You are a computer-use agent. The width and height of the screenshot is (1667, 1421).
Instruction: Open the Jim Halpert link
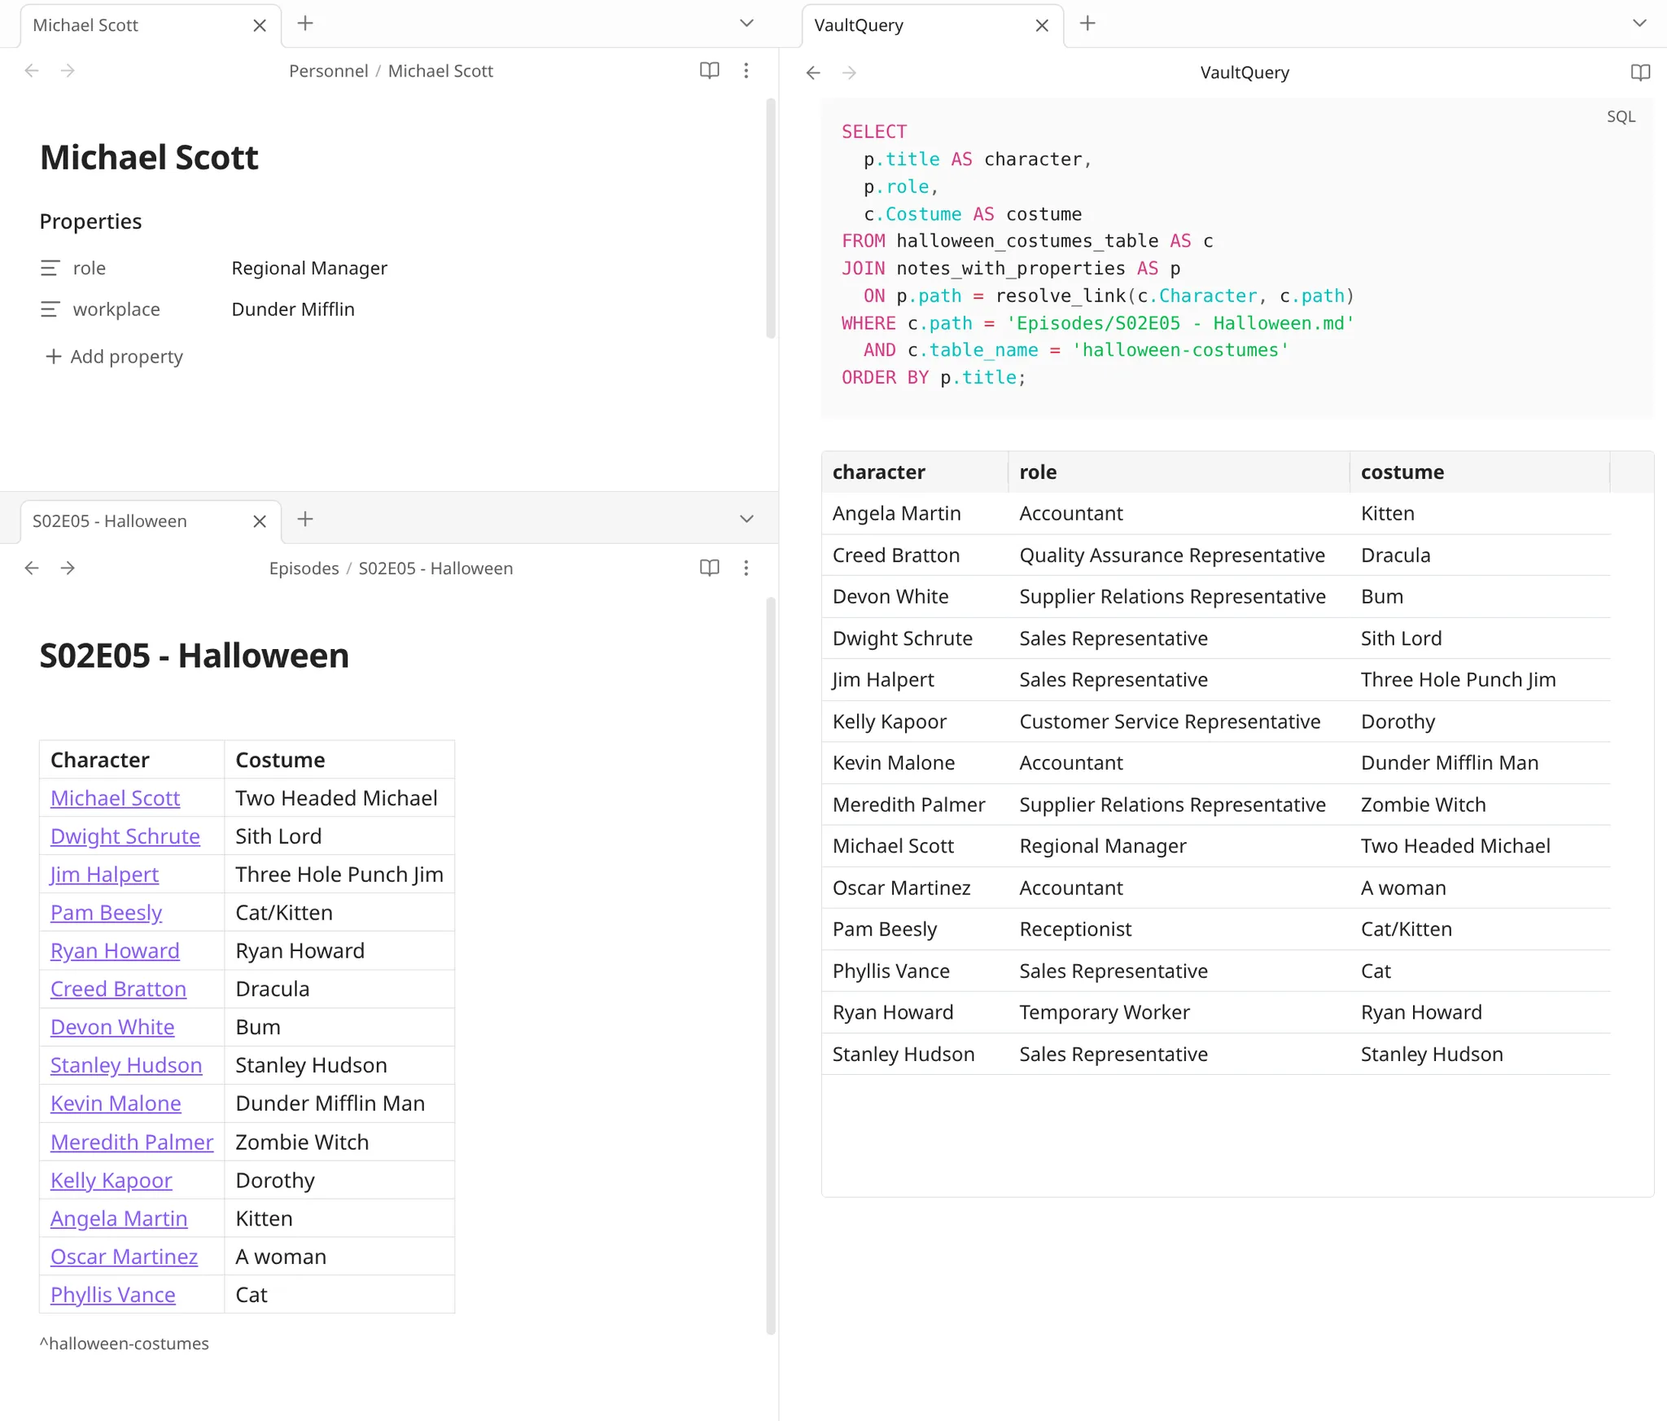click(104, 875)
